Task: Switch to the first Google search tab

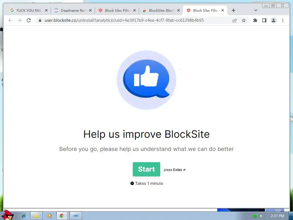Action: tap(29, 11)
